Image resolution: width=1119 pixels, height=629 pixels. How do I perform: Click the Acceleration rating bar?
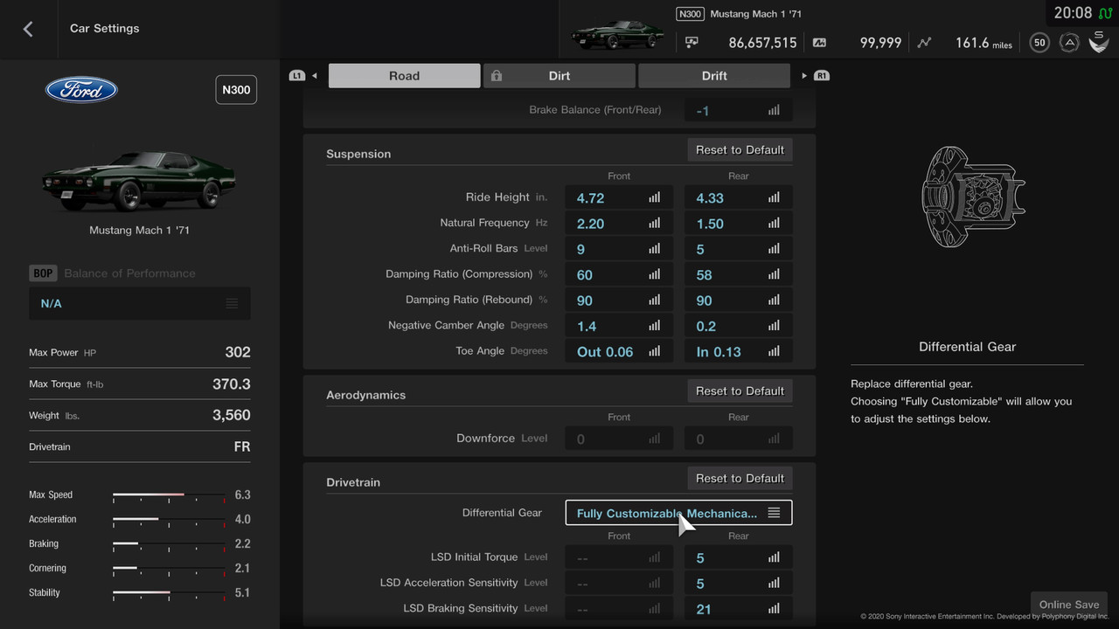click(169, 520)
